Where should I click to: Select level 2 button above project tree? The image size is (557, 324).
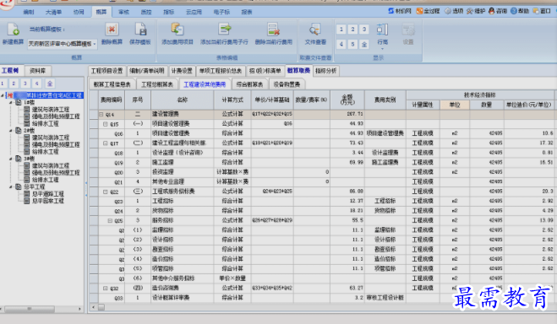pos(14,84)
